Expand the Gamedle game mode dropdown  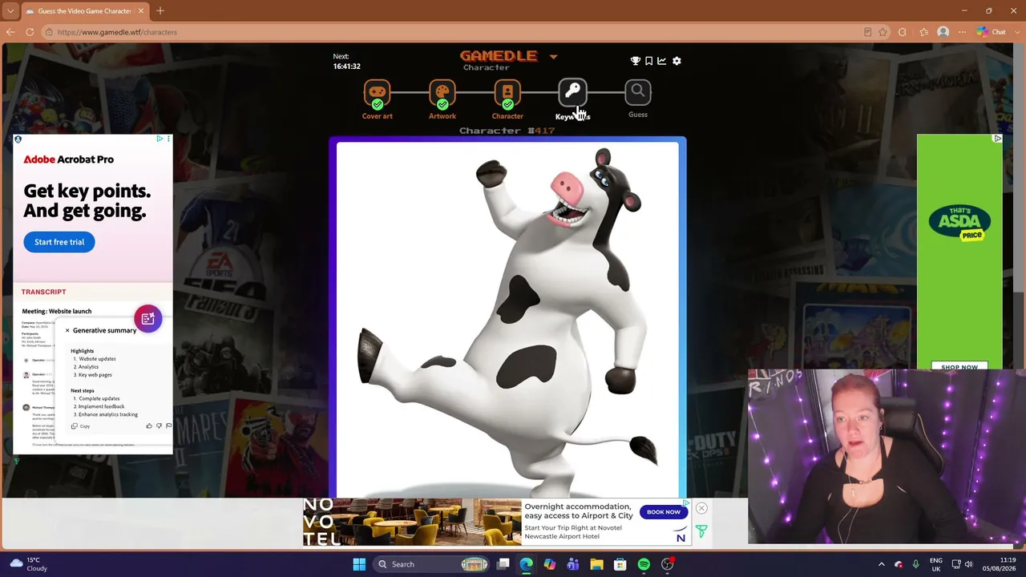(553, 57)
